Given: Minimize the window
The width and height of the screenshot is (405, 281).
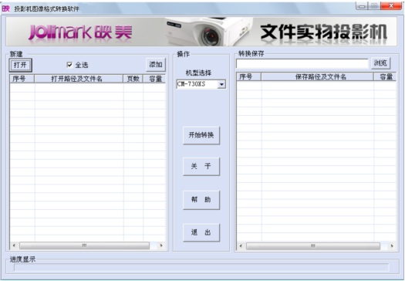Looking at the screenshot, I should [x=362, y=6].
